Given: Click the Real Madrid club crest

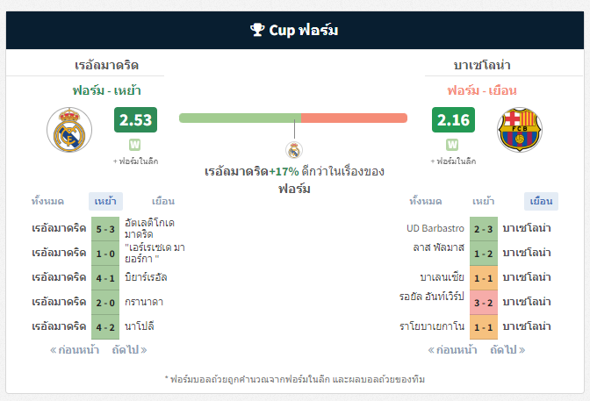Looking at the screenshot, I should [x=69, y=130].
